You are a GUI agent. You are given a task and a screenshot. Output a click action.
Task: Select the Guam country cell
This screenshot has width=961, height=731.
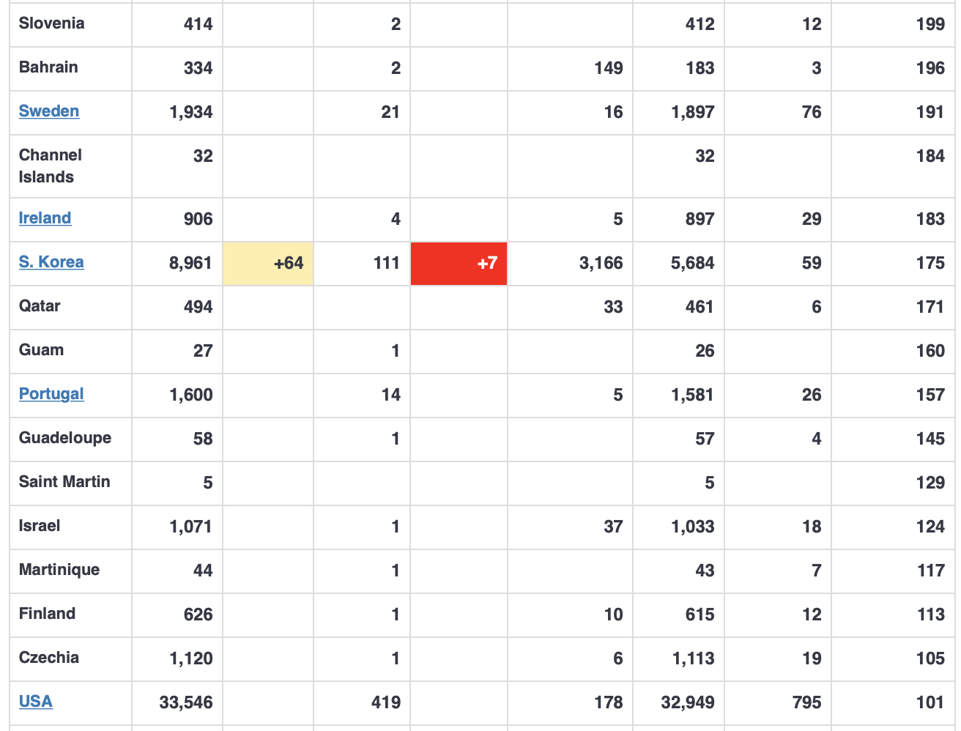[x=41, y=350]
